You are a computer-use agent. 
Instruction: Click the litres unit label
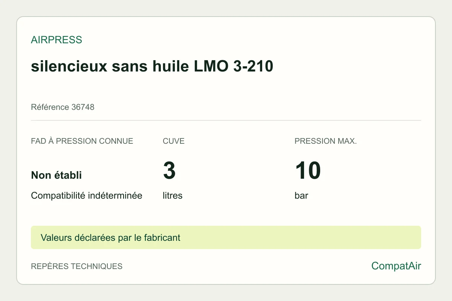(x=173, y=196)
